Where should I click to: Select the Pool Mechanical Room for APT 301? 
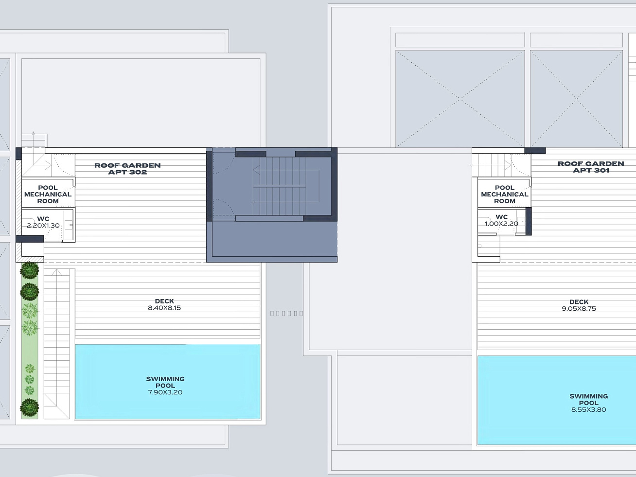click(x=504, y=194)
